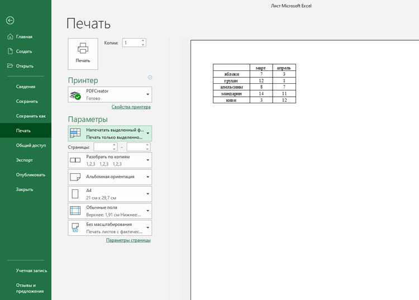Click the яблоки cell in preview
This screenshot has height=300, width=419.
(x=231, y=74)
